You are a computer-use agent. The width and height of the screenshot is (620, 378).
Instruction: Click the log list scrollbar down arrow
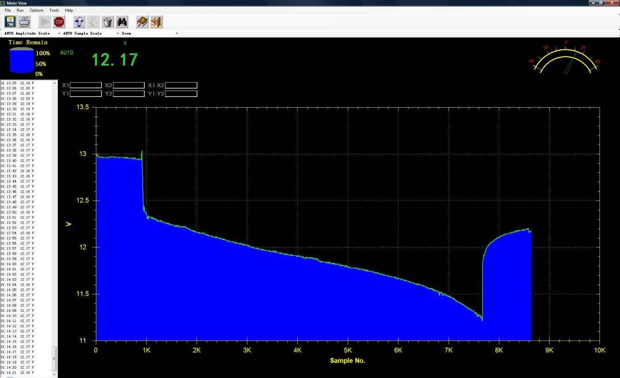55,374
